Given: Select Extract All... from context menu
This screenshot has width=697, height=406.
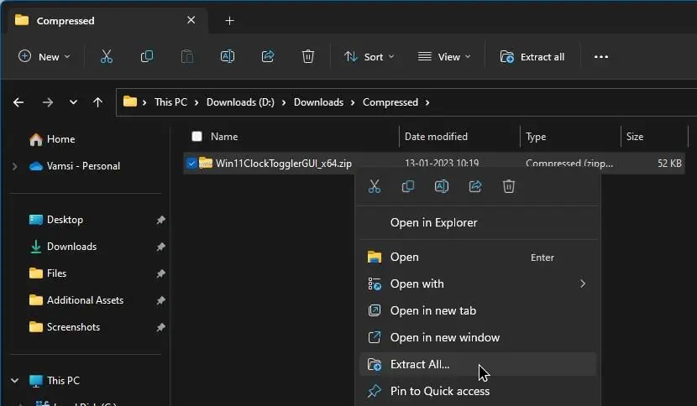Looking at the screenshot, I should [x=478, y=364].
